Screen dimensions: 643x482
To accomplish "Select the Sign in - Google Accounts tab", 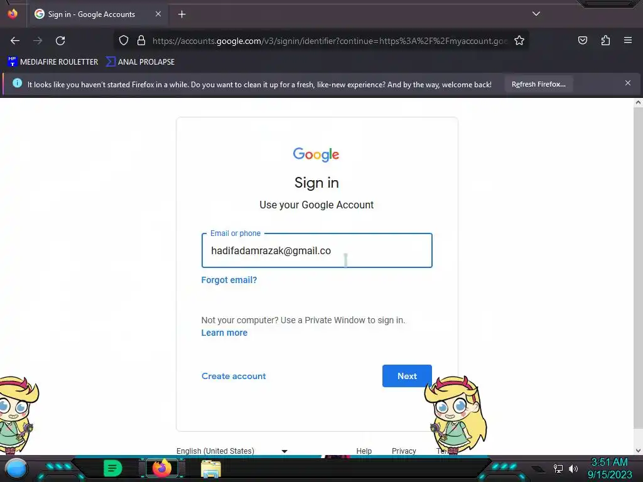I will (99, 14).
